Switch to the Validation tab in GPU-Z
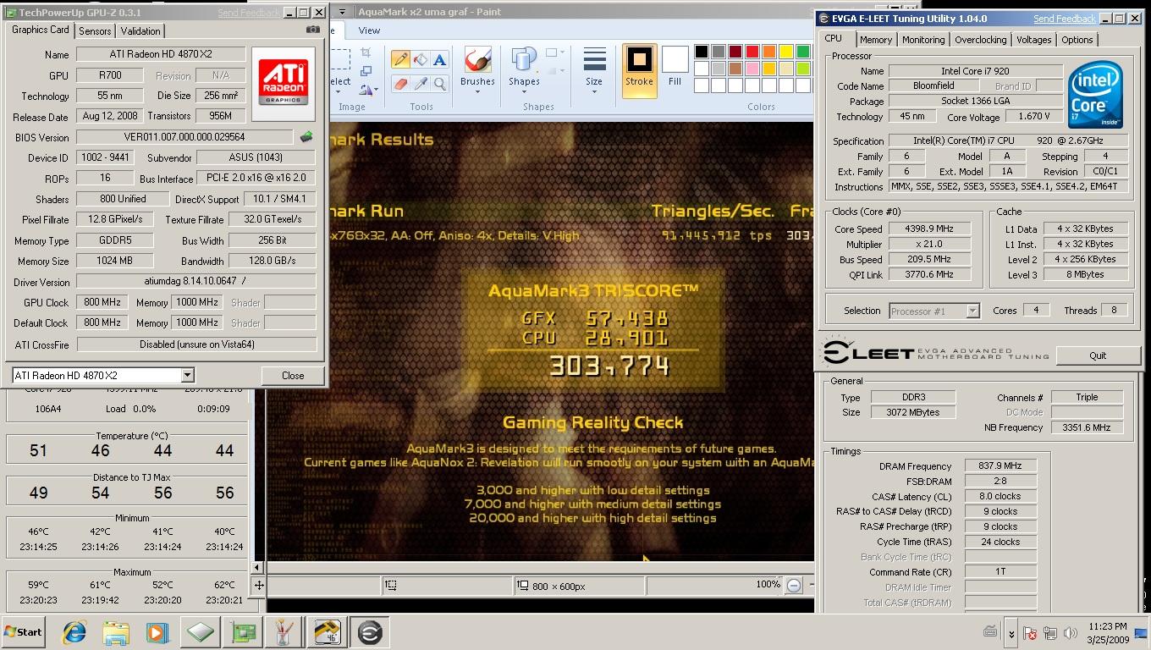The height and width of the screenshot is (650, 1151). click(x=140, y=30)
